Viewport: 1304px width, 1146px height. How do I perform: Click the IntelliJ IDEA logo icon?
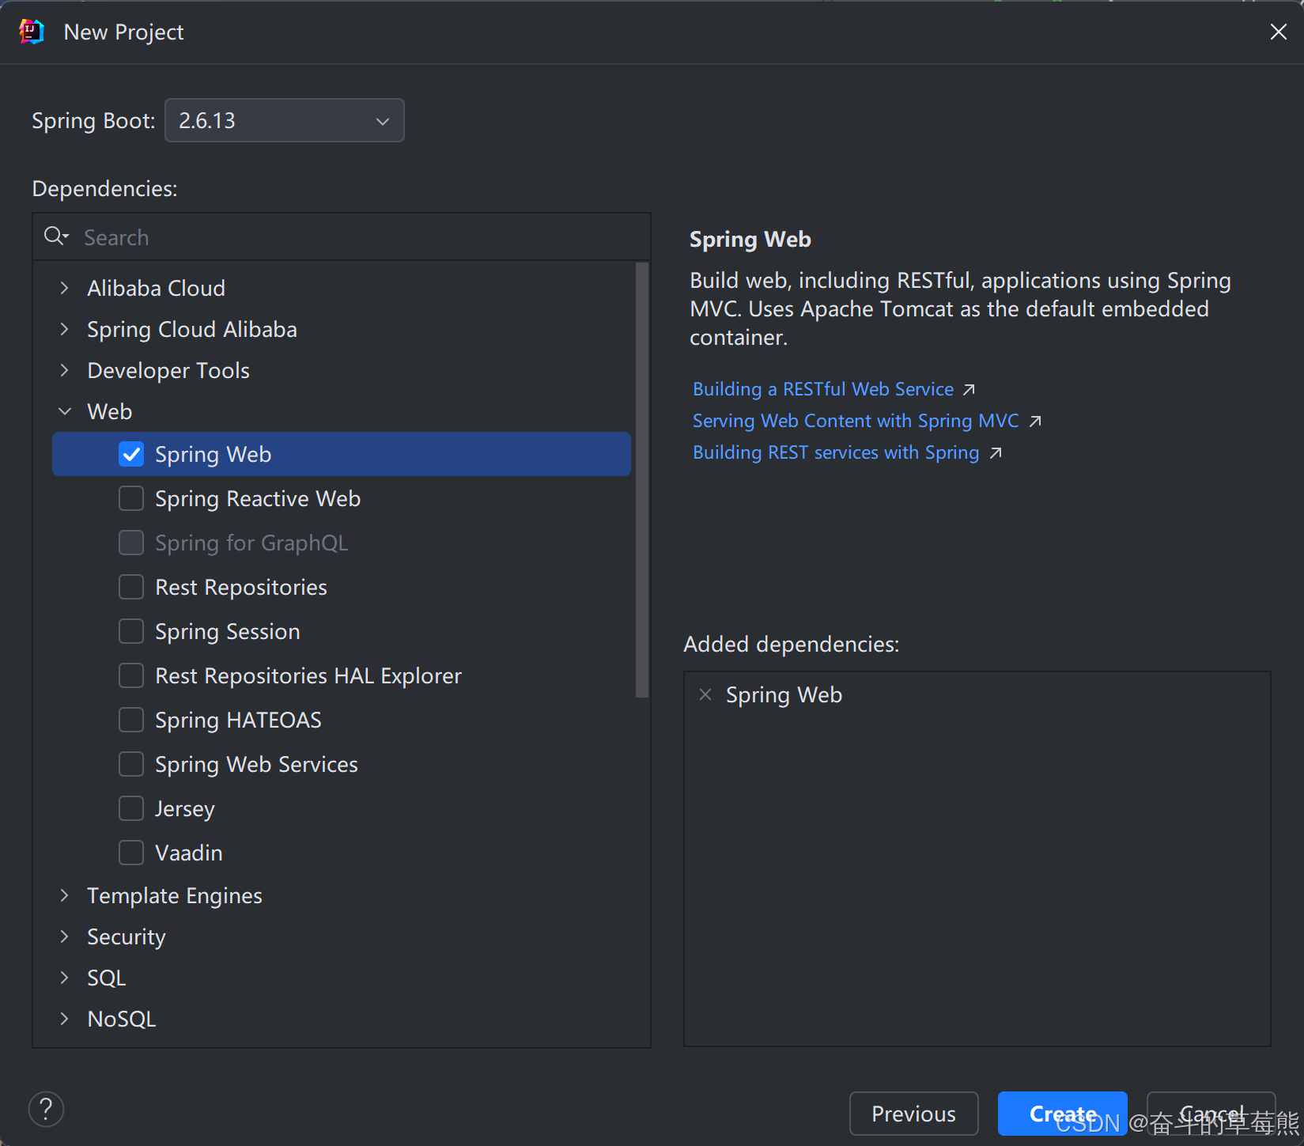pos(32,32)
